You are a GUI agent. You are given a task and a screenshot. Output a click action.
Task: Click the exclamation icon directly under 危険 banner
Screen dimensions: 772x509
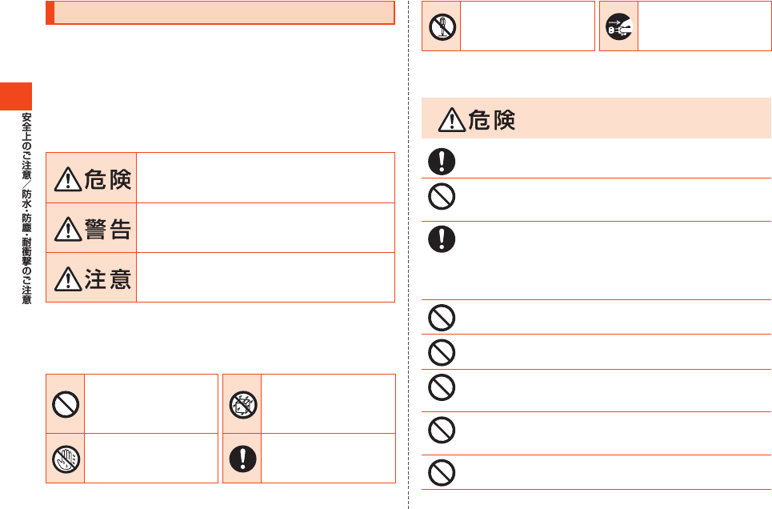pos(442,162)
